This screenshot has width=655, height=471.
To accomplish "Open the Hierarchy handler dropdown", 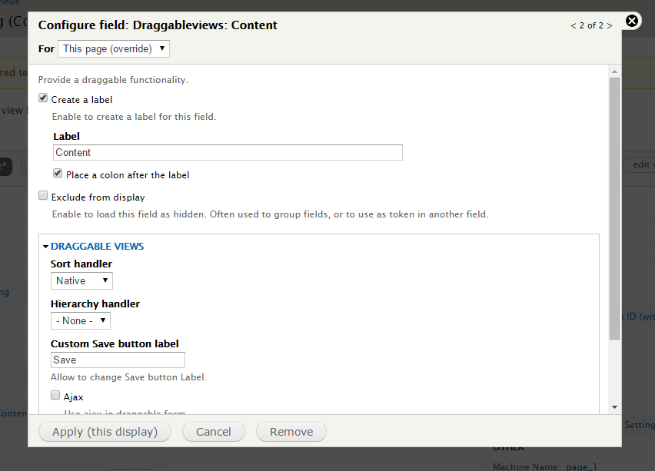I will point(81,320).
